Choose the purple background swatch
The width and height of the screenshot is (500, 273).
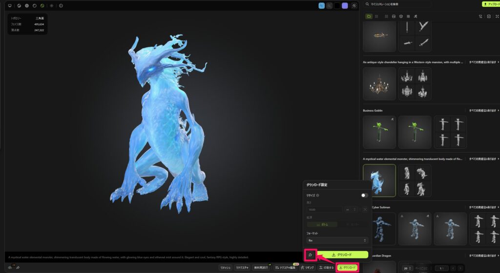345,6
